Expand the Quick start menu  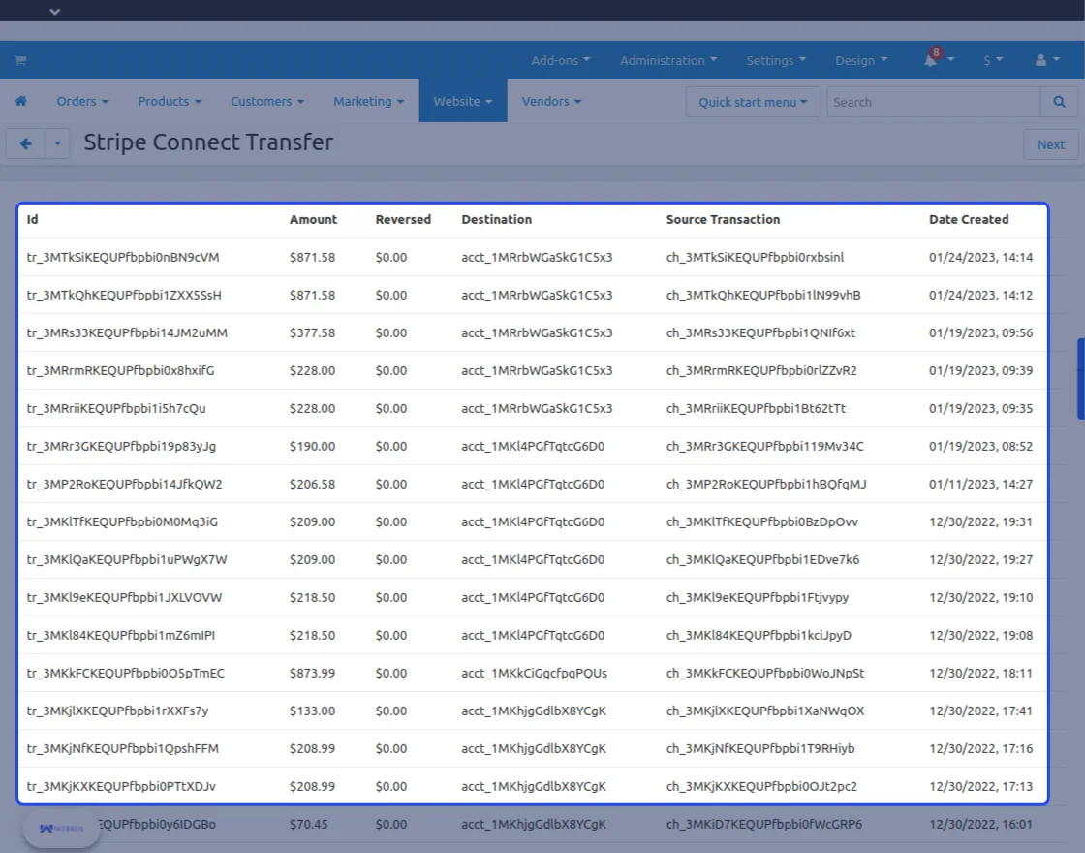click(753, 102)
